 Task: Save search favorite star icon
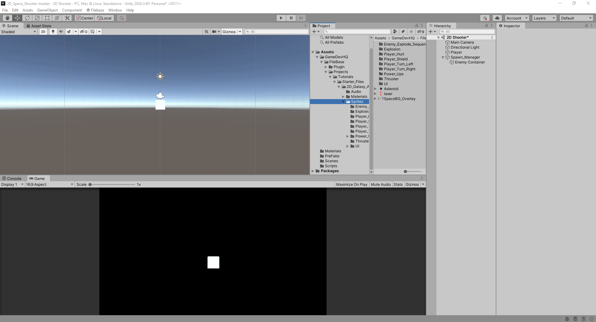point(411,32)
